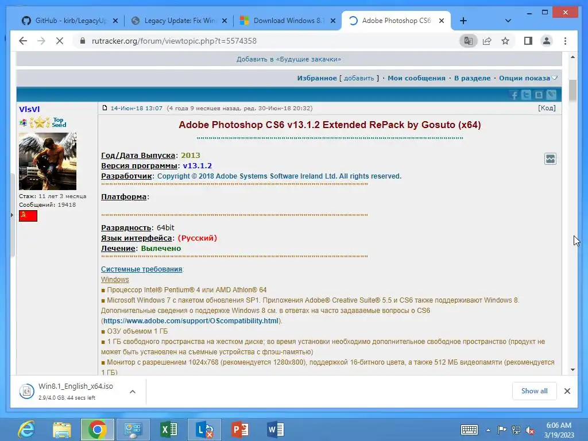Image resolution: width=588 pixels, height=441 pixels.
Task: Click the Chrome taskbar icon
Action: [x=98, y=430]
